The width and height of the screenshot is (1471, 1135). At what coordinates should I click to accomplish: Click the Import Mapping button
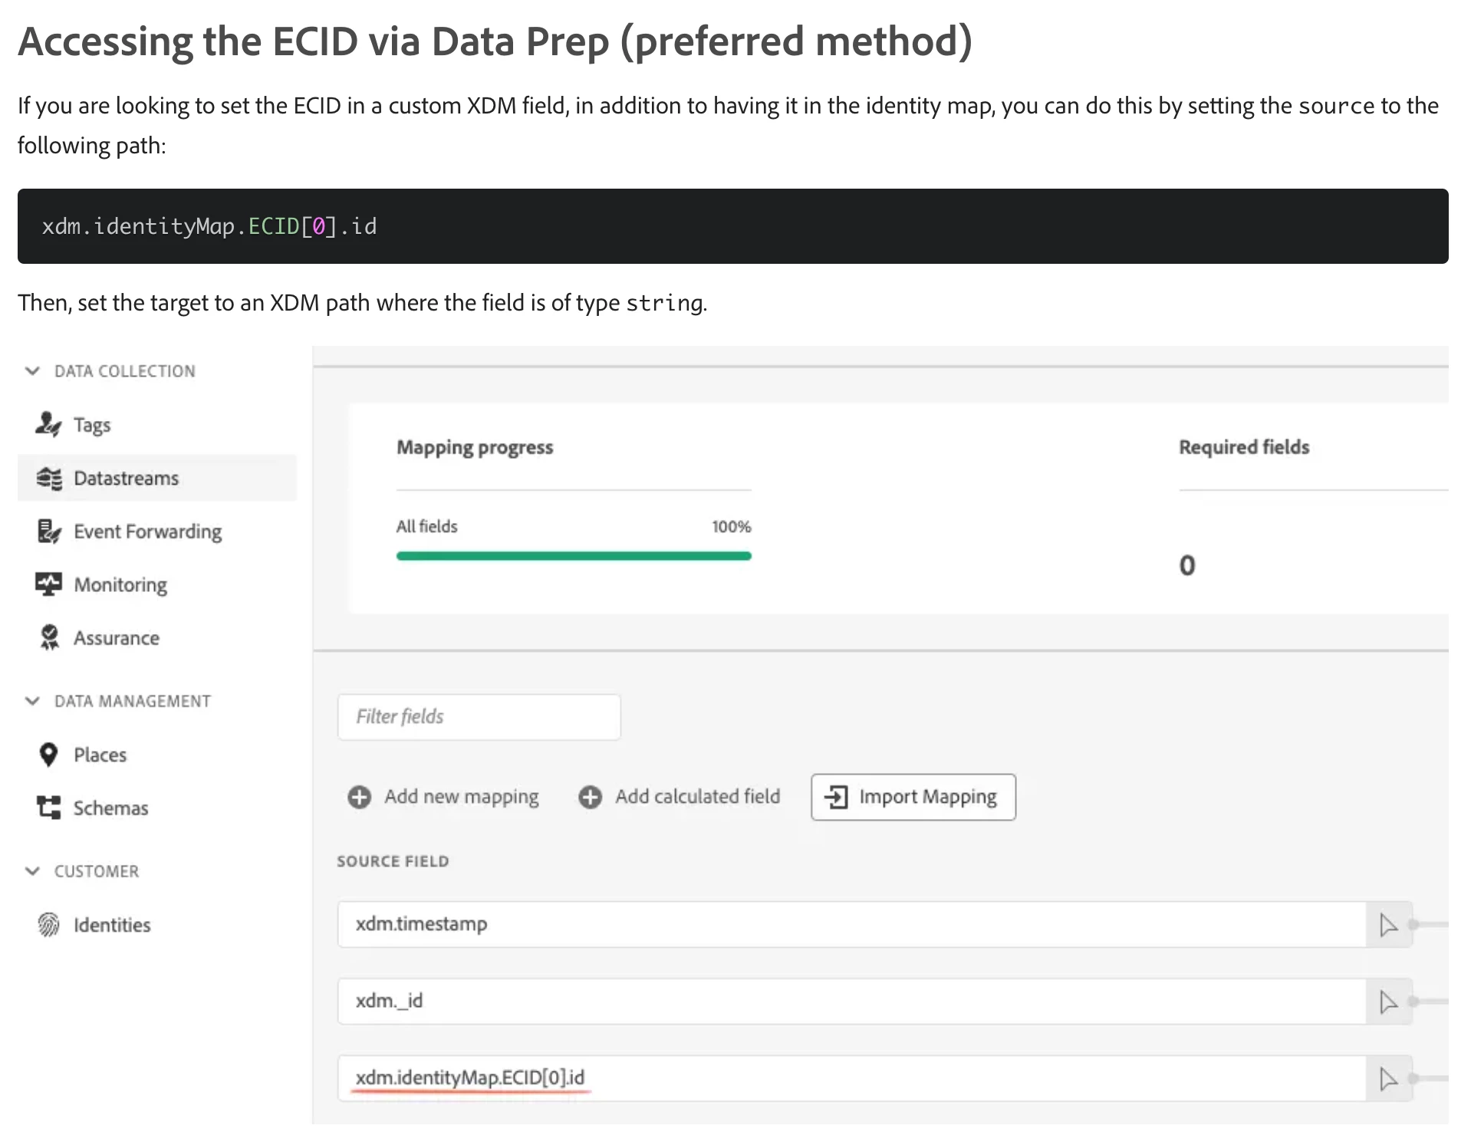pos(913,797)
